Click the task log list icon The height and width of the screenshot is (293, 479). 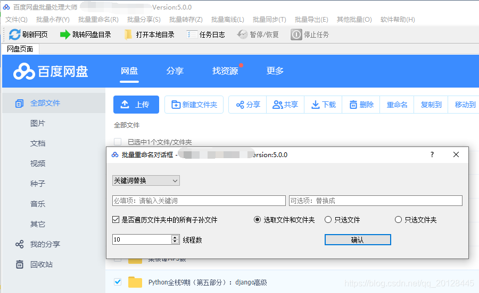pyautogui.click(x=192, y=35)
